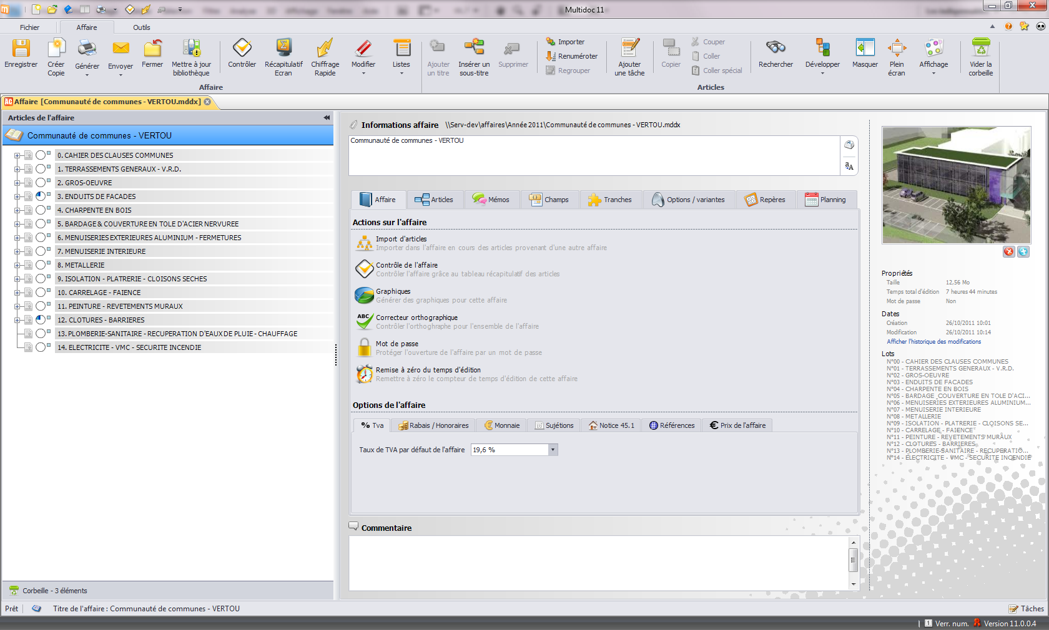Open the Générer printer tool
This screenshot has height=630, width=1049.
pos(87,49)
